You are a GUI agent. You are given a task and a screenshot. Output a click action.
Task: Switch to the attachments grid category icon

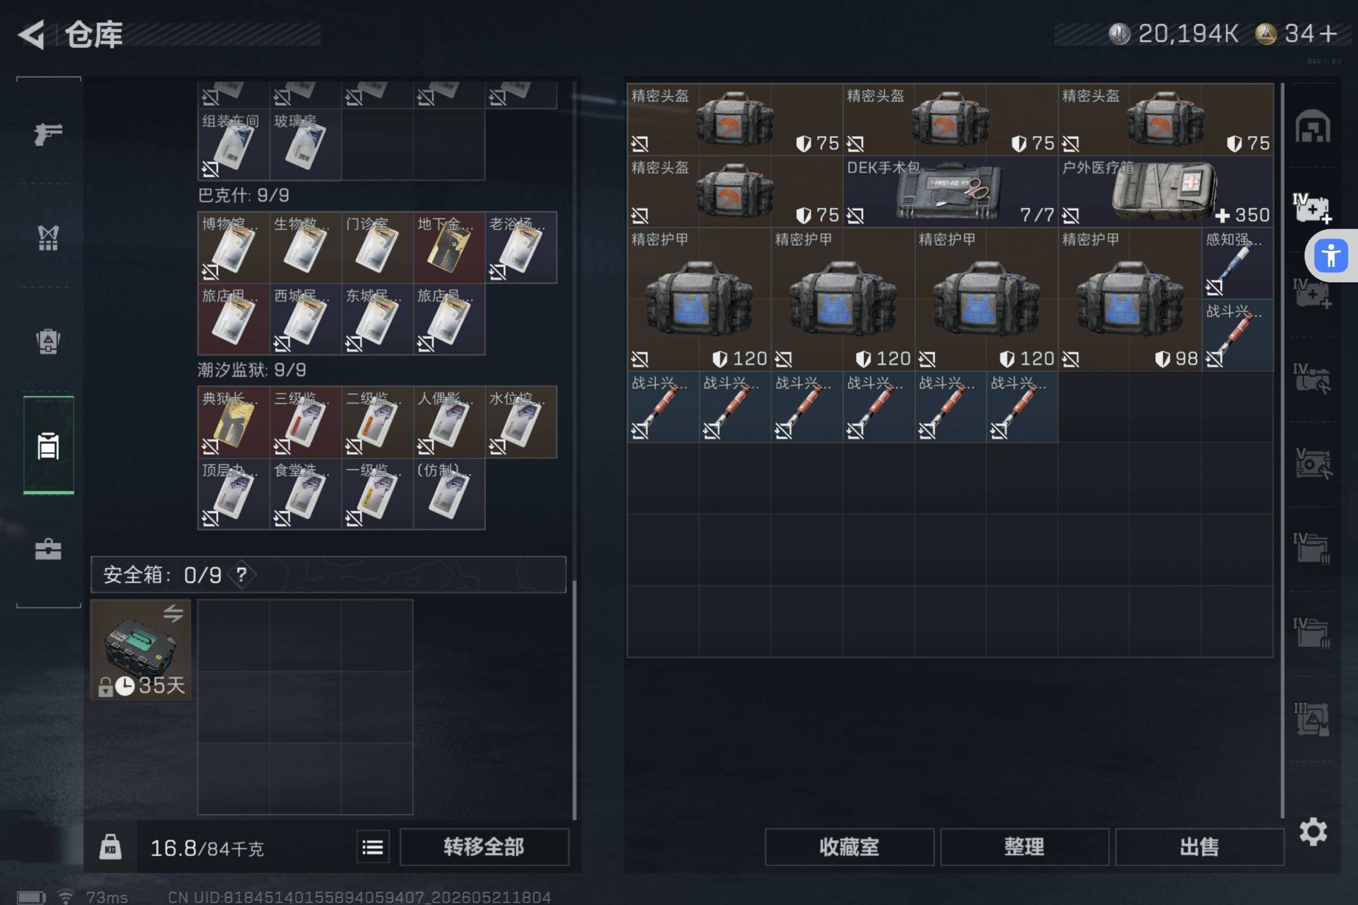click(x=49, y=237)
